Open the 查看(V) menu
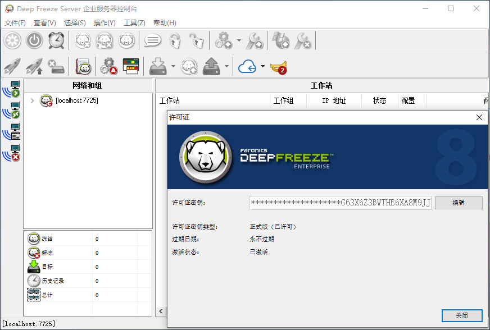 tap(45, 23)
